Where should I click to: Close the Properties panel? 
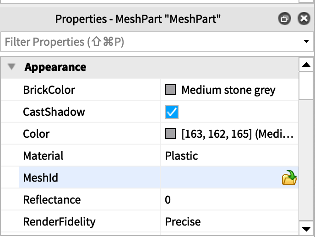303,19
